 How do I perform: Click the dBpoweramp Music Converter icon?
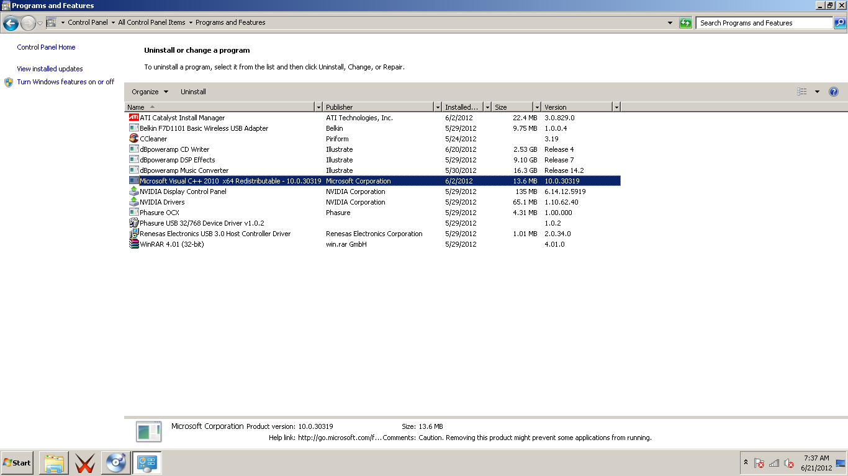click(133, 170)
